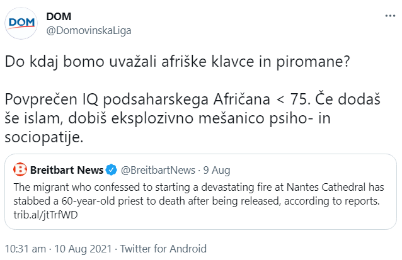This screenshot has height=260, width=402.
Task: Open the Twitter for Android source link
Action: tap(163, 249)
